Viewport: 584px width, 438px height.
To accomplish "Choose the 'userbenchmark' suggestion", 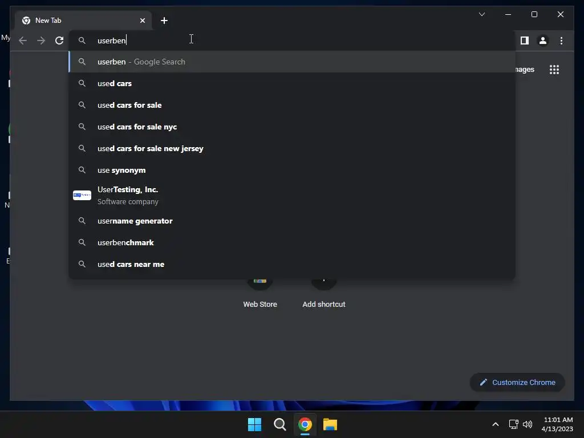I will (293, 242).
